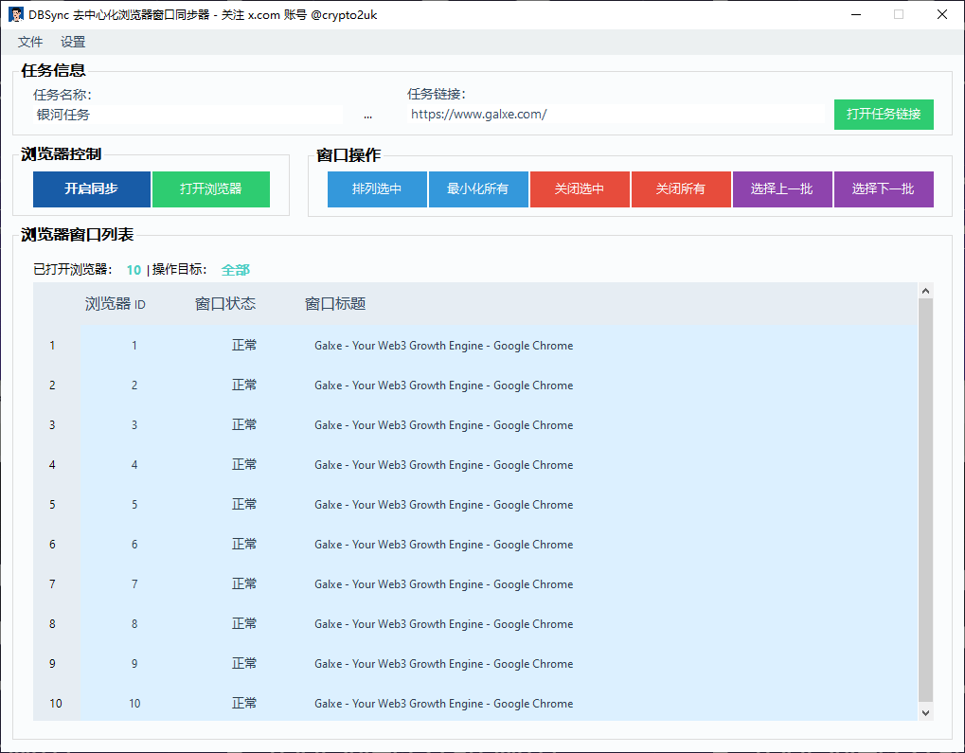Click browser ID cell in row 5
Viewport: 965px width, 753px height.
coord(134,505)
